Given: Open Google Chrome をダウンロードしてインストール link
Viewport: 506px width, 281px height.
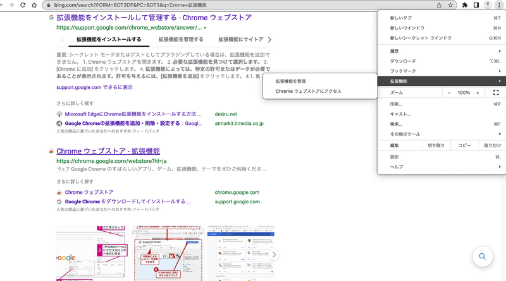Looking at the screenshot, I should (x=128, y=201).
